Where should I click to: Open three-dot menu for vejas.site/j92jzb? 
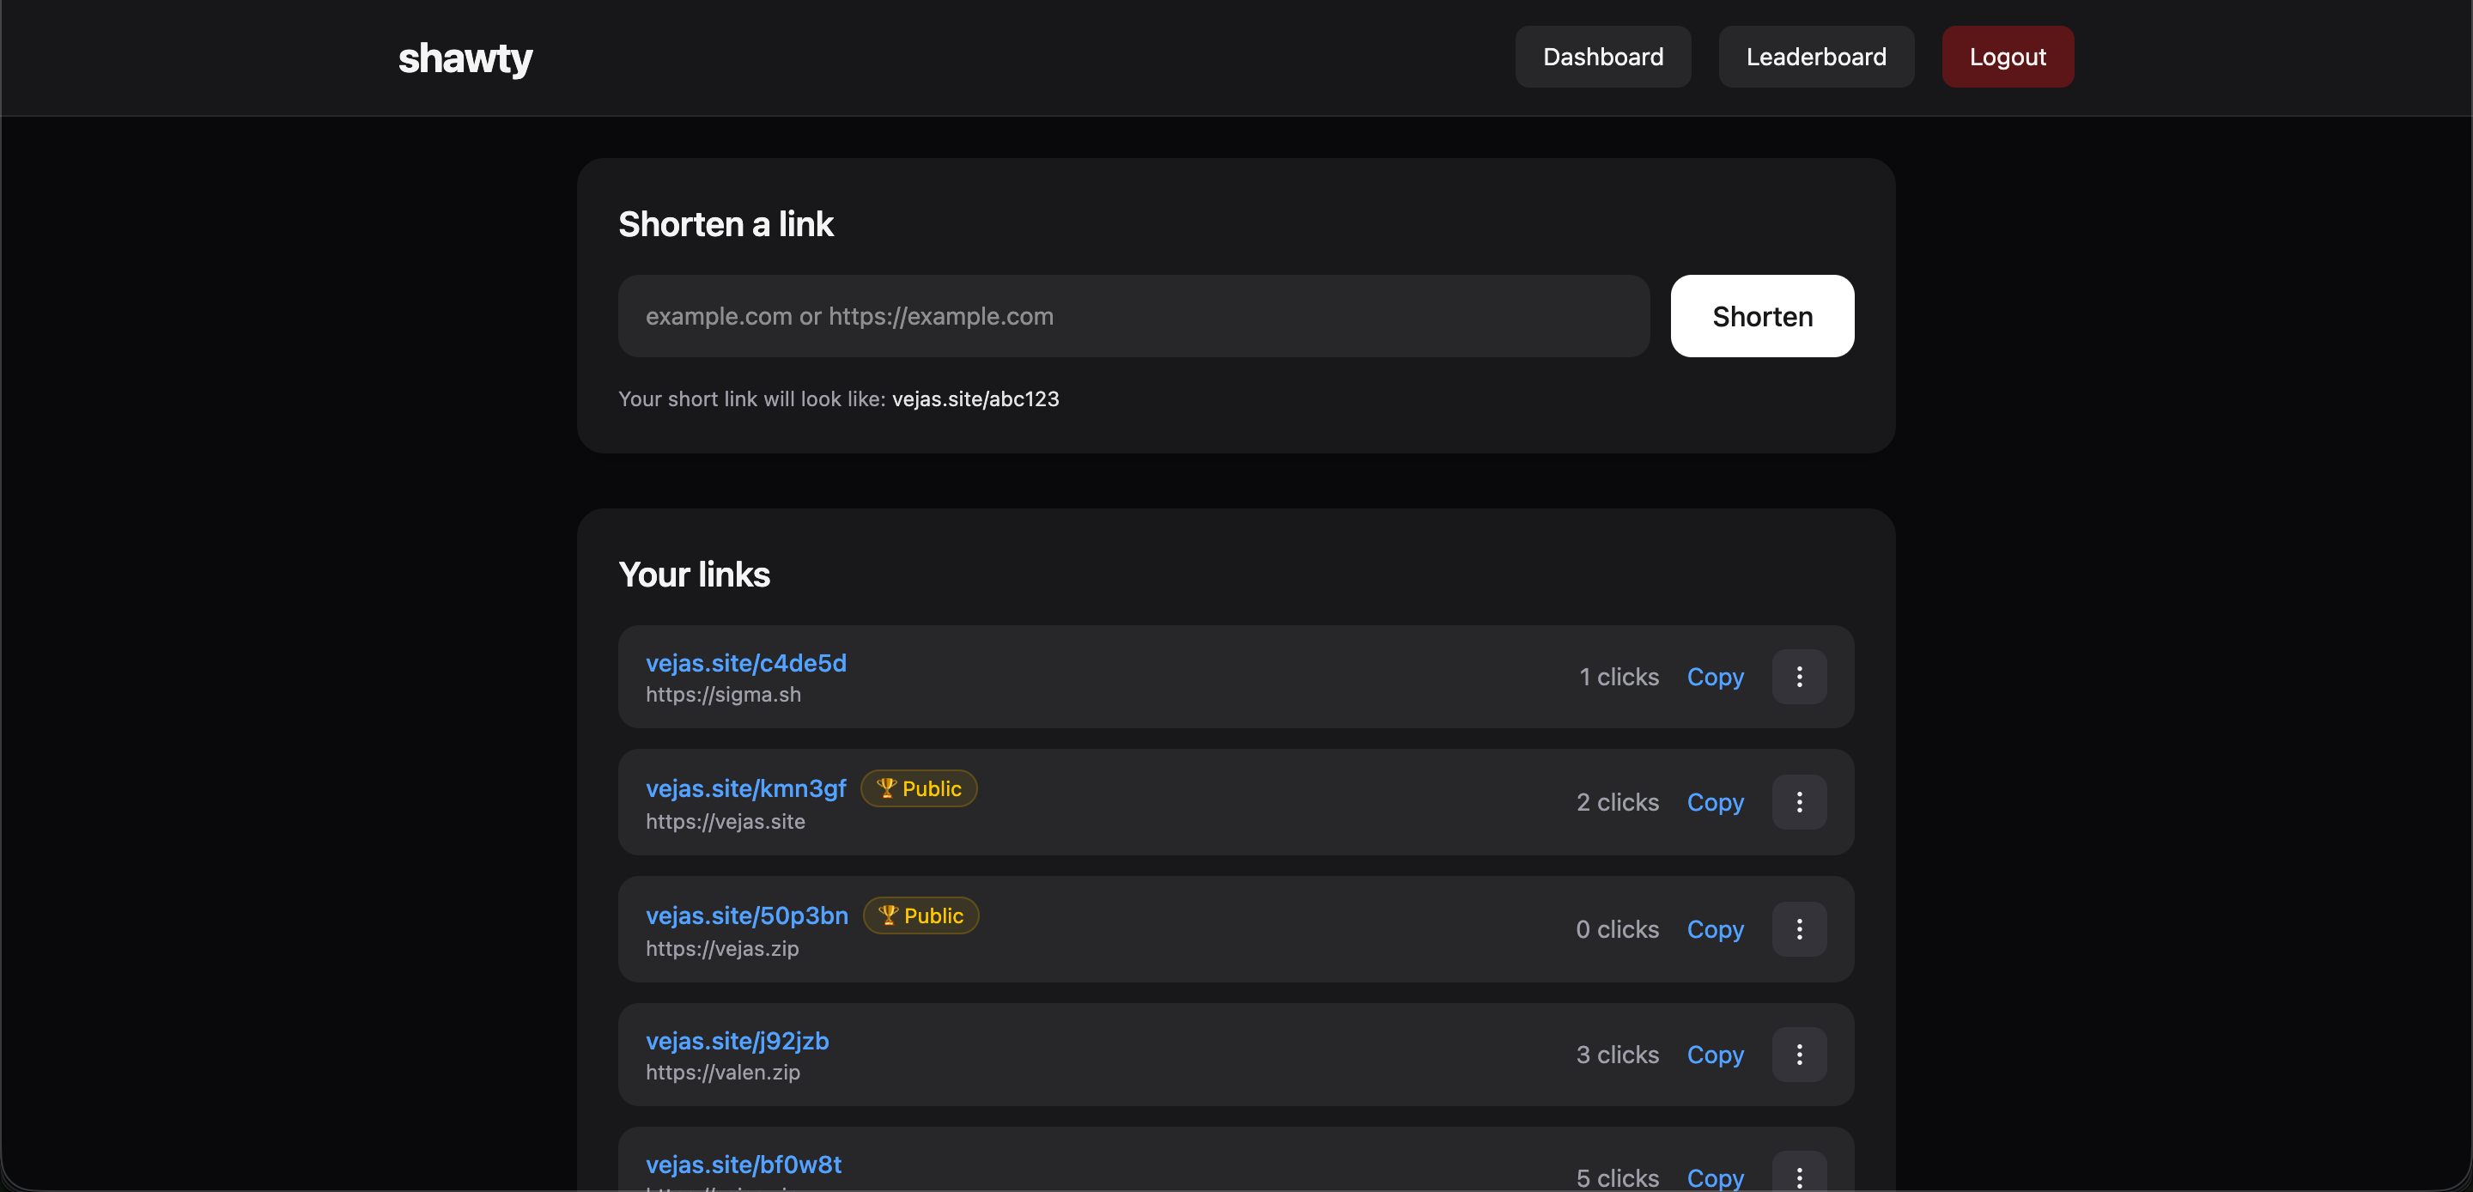[x=1798, y=1055]
